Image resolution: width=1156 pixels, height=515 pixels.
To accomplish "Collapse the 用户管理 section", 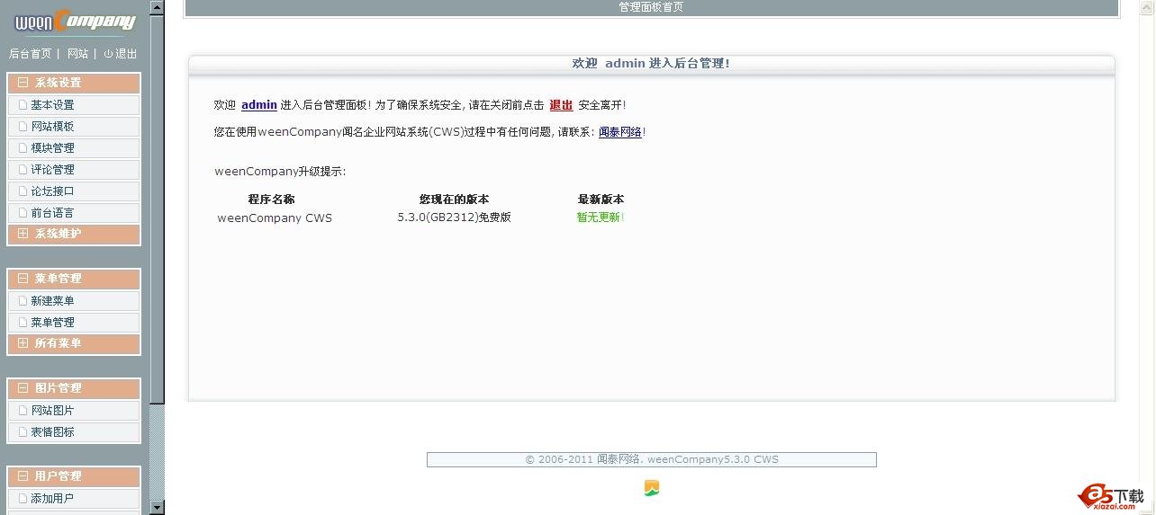I will pyautogui.click(x=74, y=476).
